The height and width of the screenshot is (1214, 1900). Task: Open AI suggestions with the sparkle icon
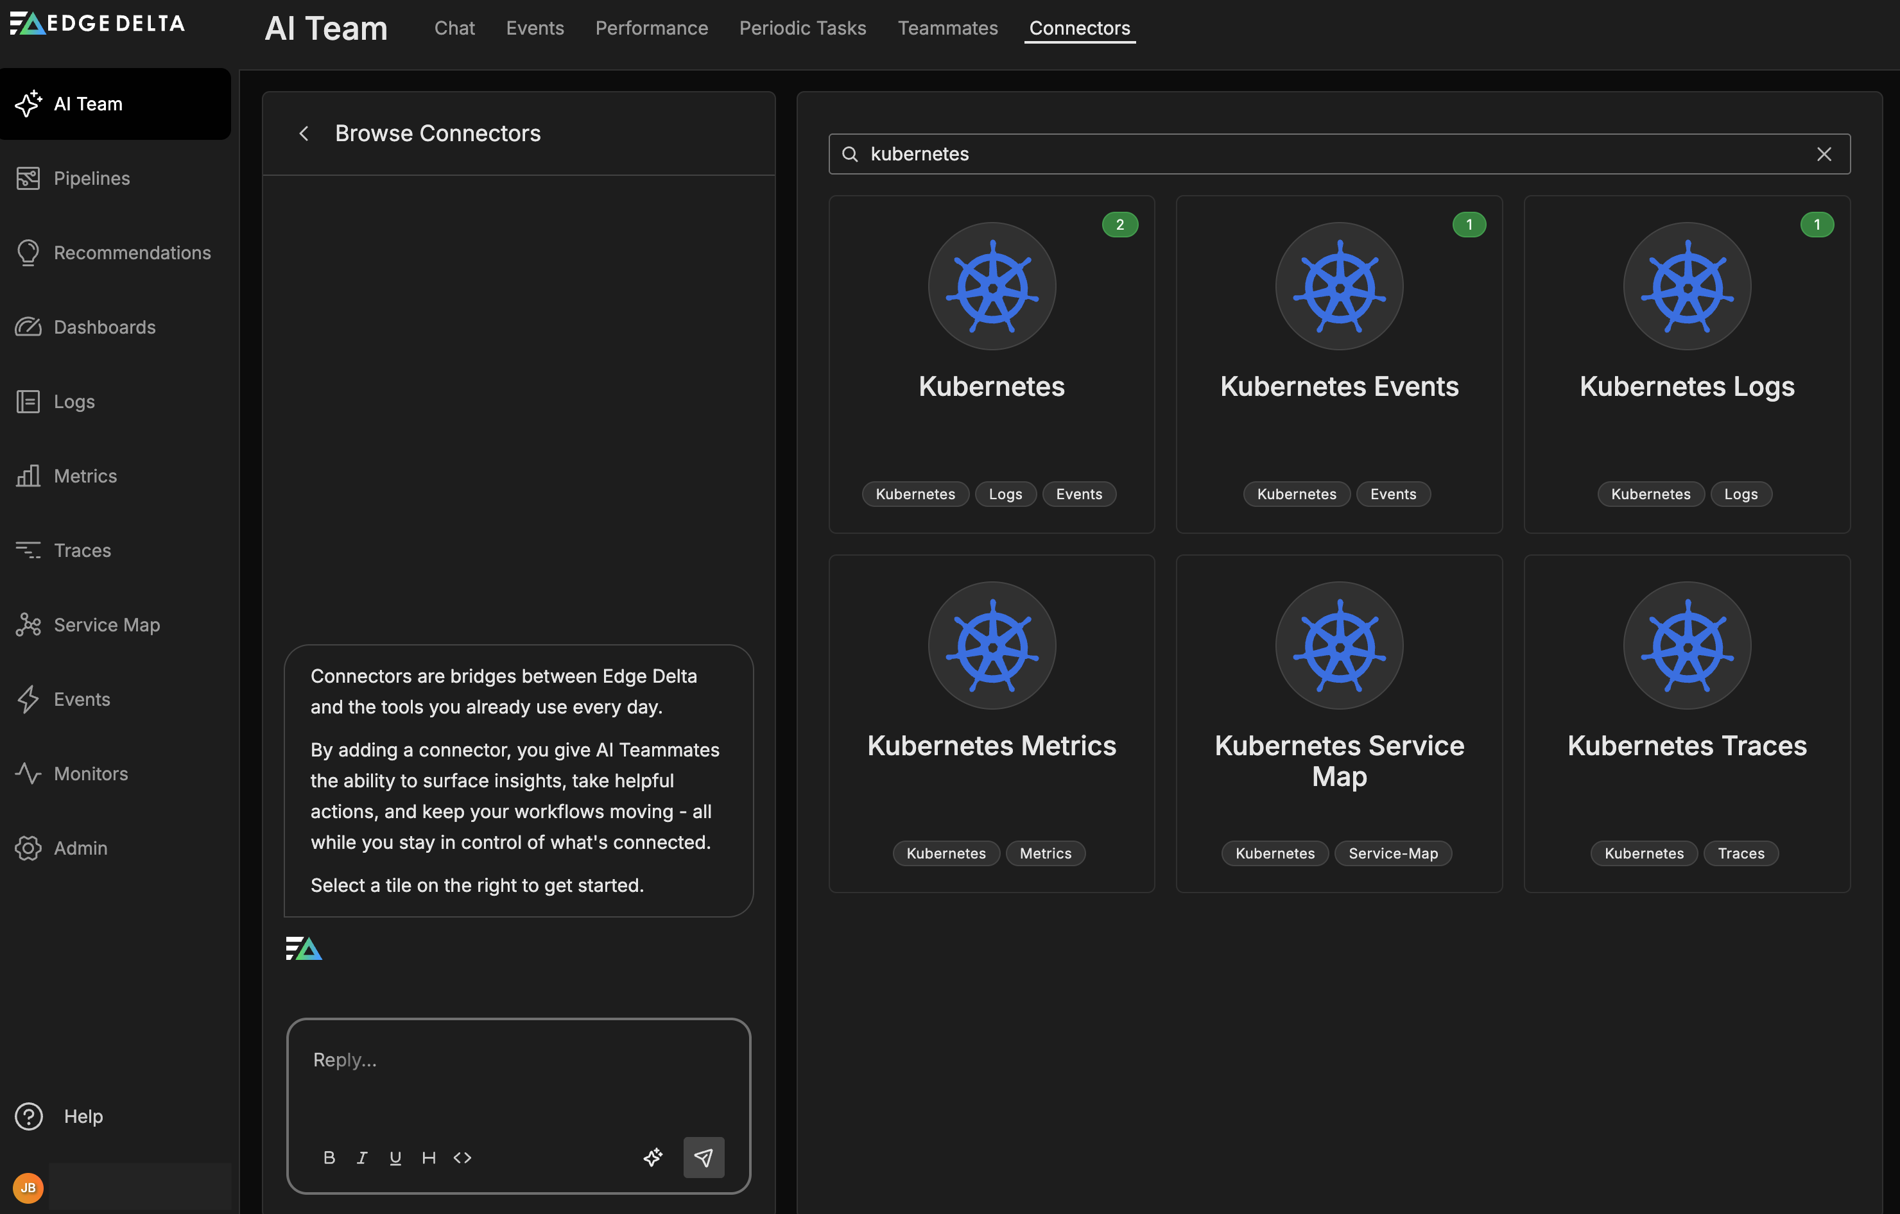coord(653,1157)
